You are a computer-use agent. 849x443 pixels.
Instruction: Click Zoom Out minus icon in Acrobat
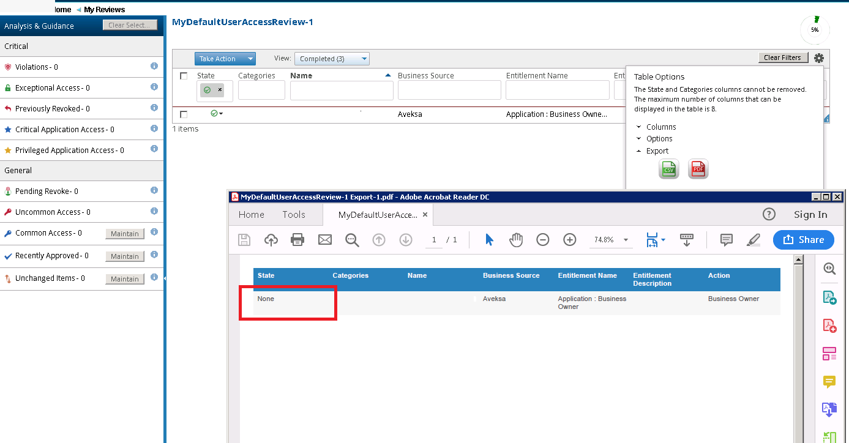pos(543,240)
